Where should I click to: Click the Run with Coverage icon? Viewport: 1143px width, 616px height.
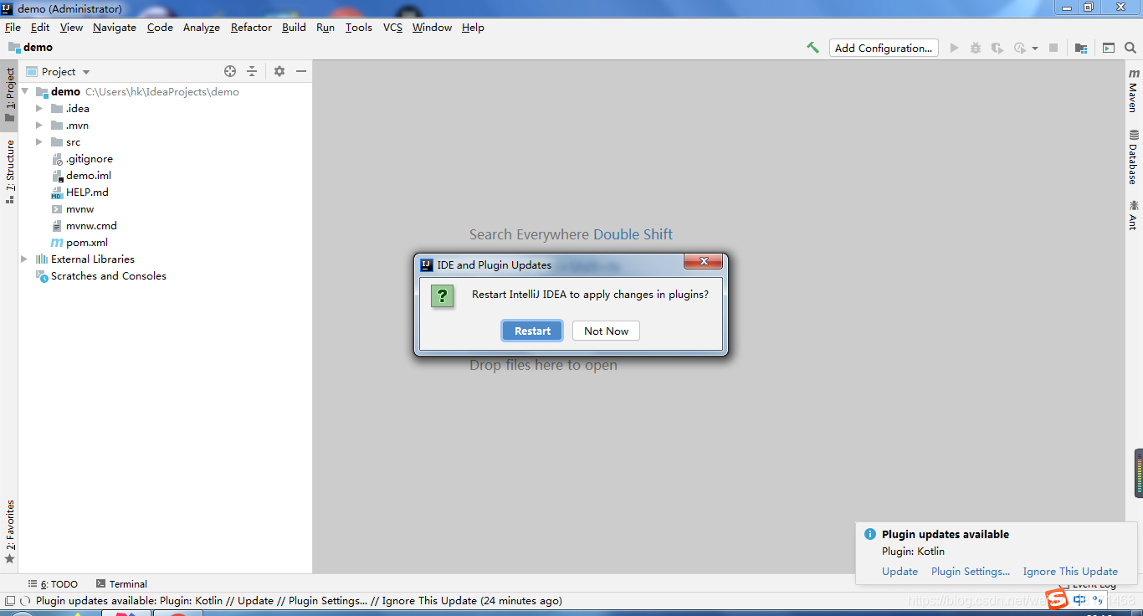(x=997, y=48)
